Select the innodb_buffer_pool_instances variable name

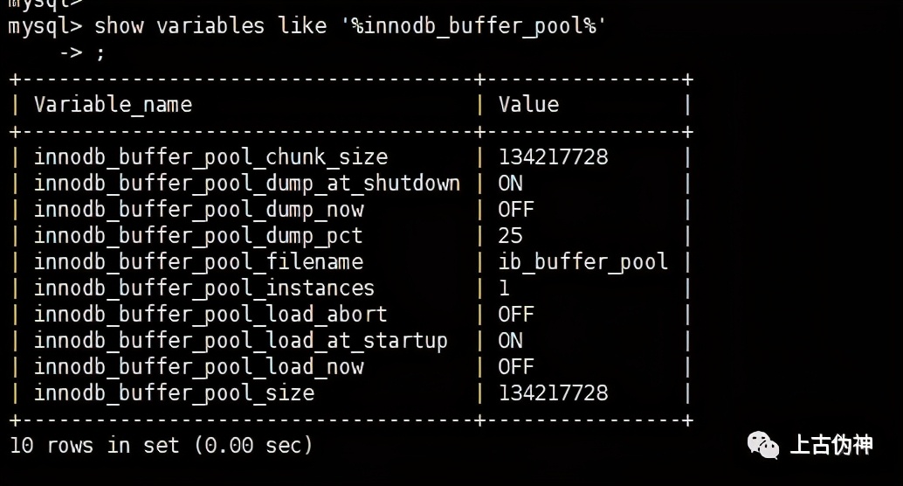[204, 288]
